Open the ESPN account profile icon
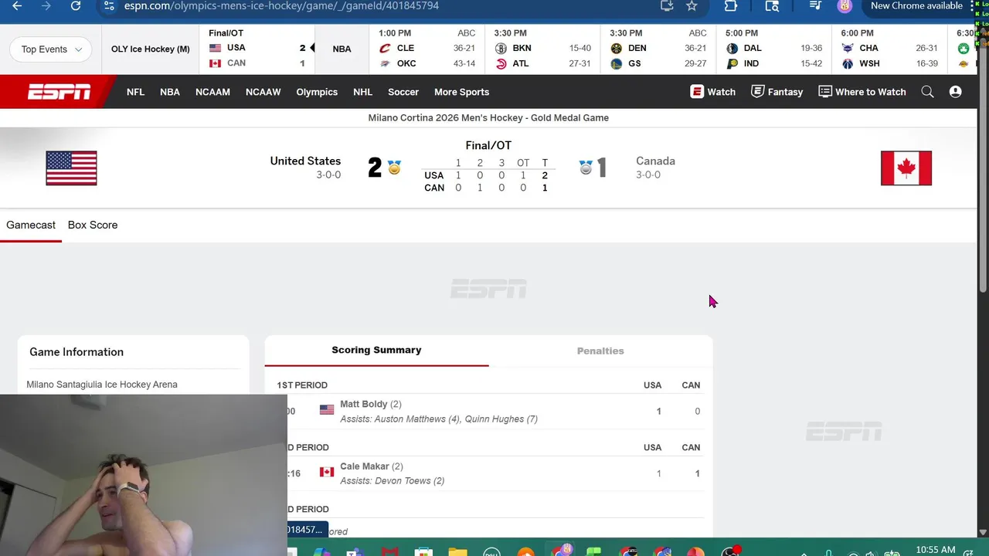Viewport: 989px width, 556px height. click(955, 92)
